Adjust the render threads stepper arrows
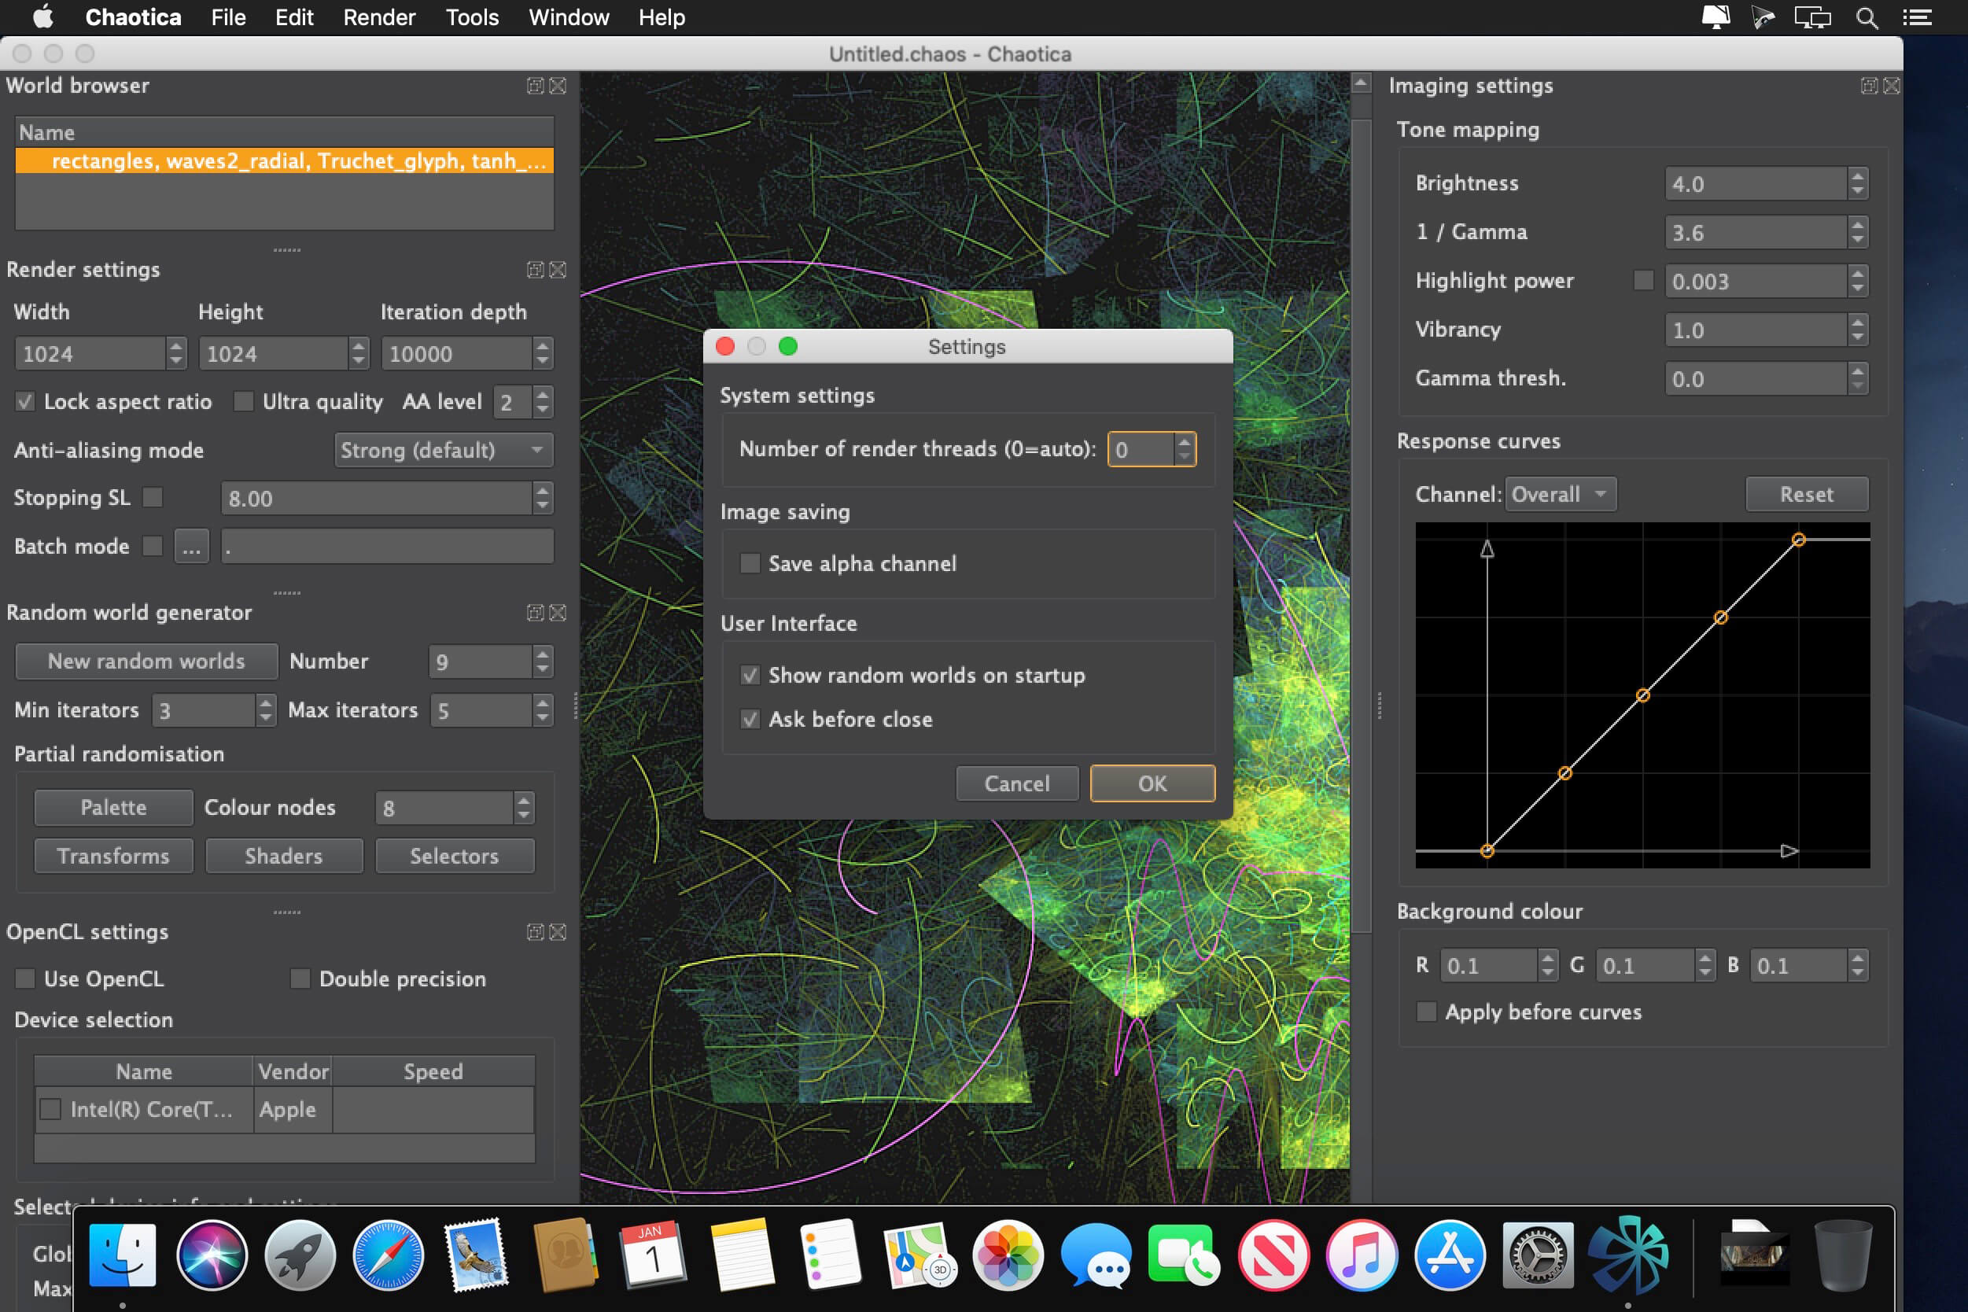The image size is (1968, 1312). pyautogui.click(x=1184, y=449)
